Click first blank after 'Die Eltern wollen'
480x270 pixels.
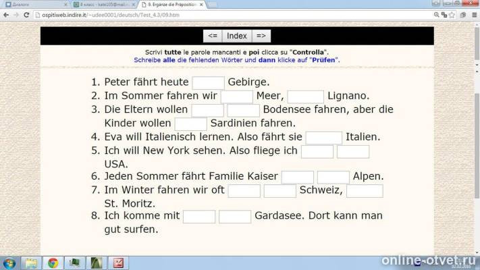tap(207, 111)
